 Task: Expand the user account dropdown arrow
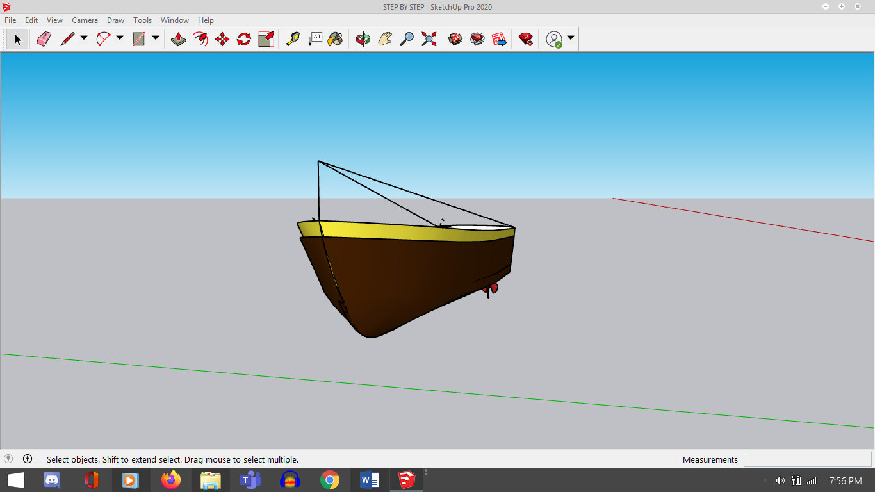coord(571,38)
